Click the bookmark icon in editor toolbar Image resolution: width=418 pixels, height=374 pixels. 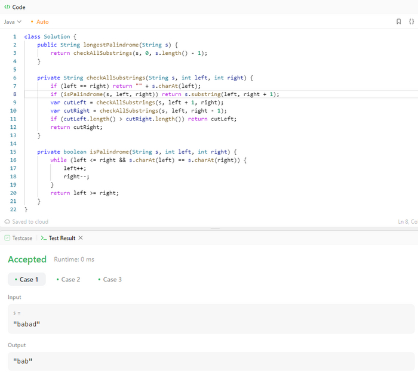point(399,21)
